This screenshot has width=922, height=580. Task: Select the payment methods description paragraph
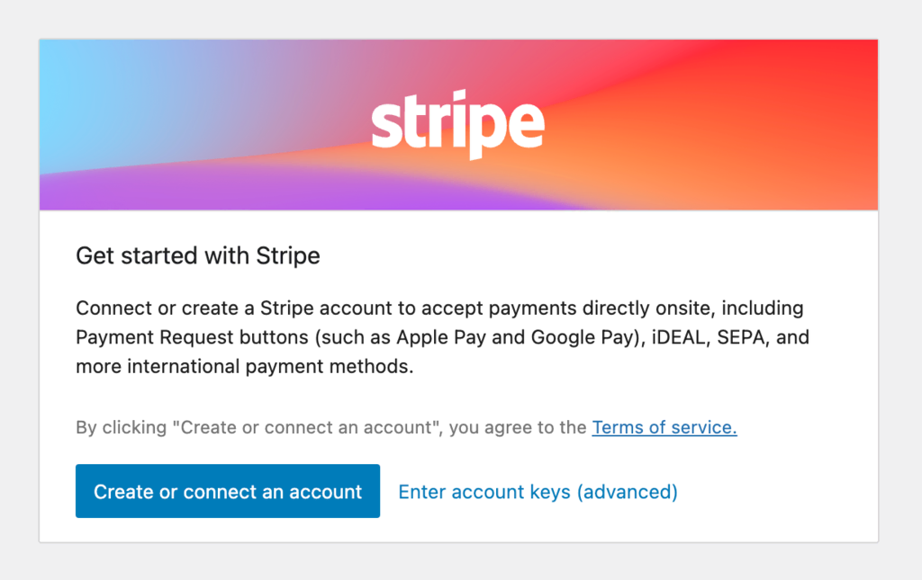[x=441, y=337]
